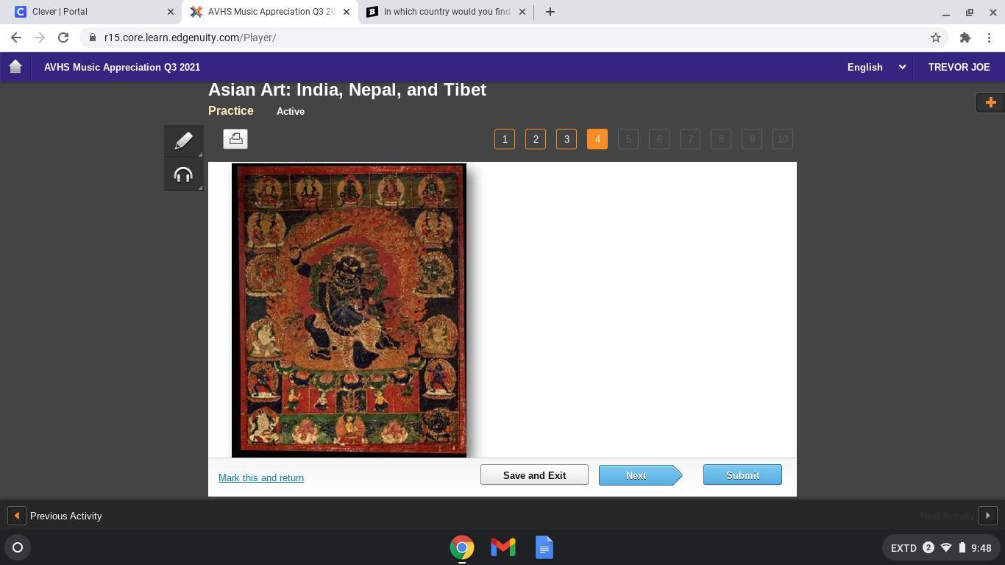
Task: Click the print icon button
Action: (x=235, y=138)
